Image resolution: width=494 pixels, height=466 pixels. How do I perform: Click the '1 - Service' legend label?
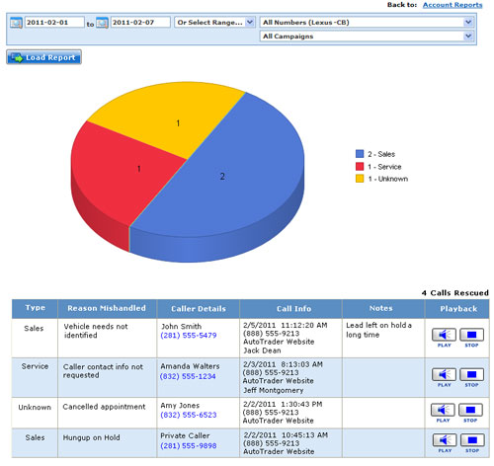point(384,167)
